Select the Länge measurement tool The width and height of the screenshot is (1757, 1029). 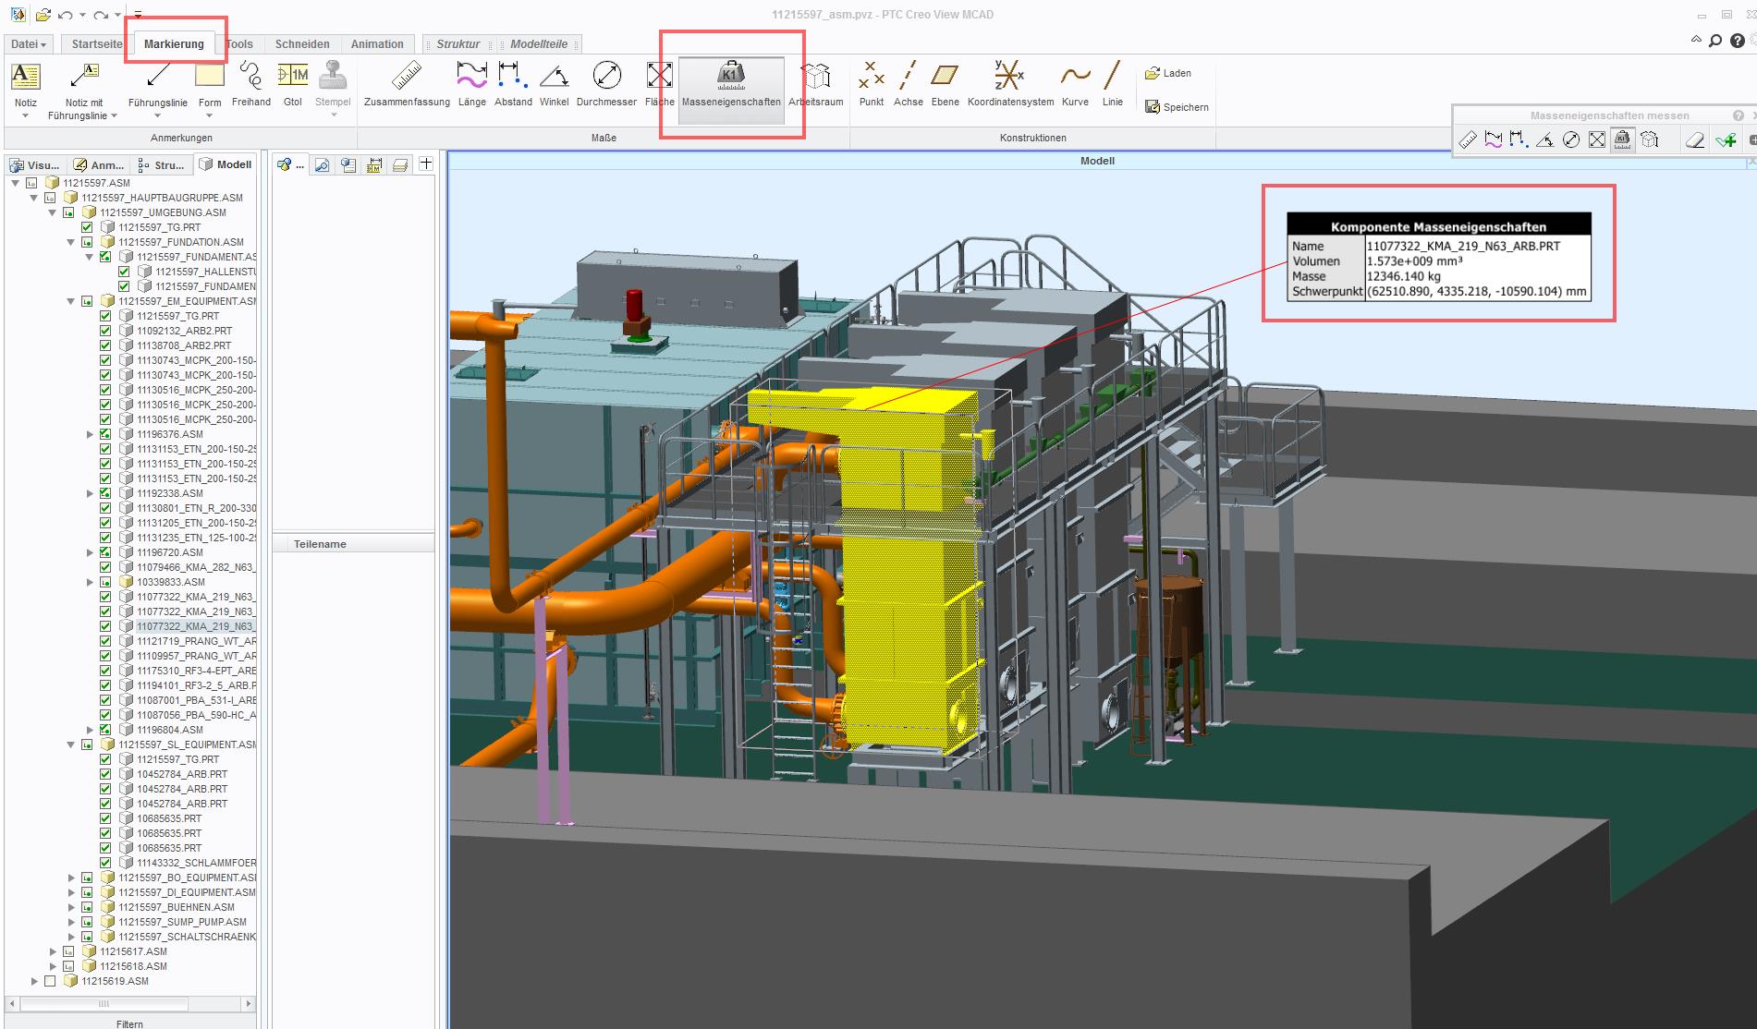coord(471,84)
